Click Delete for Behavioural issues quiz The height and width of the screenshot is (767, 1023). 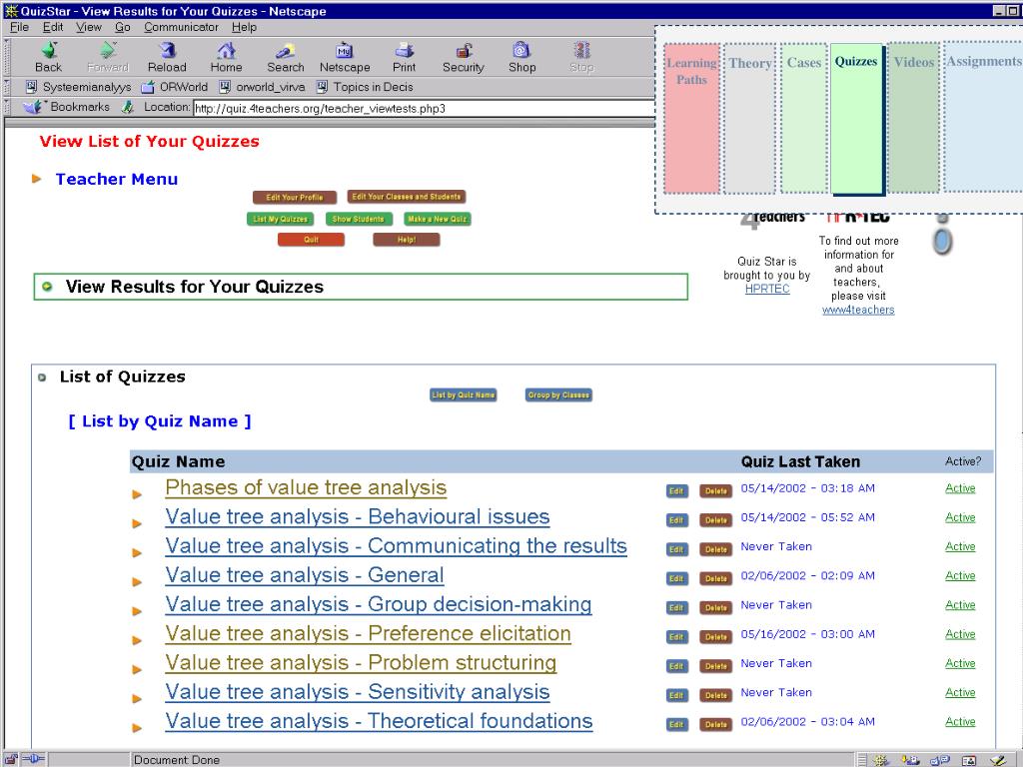(x=715, y=520)
